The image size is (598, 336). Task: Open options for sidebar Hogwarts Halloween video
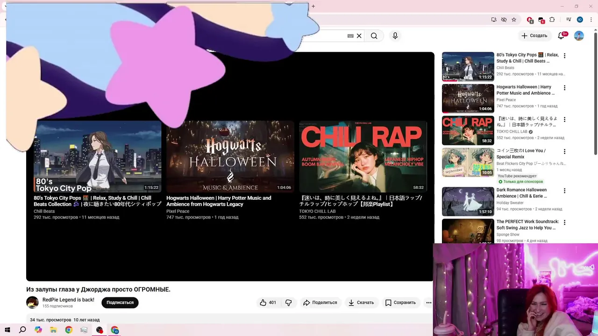click(x=564, y=88)
